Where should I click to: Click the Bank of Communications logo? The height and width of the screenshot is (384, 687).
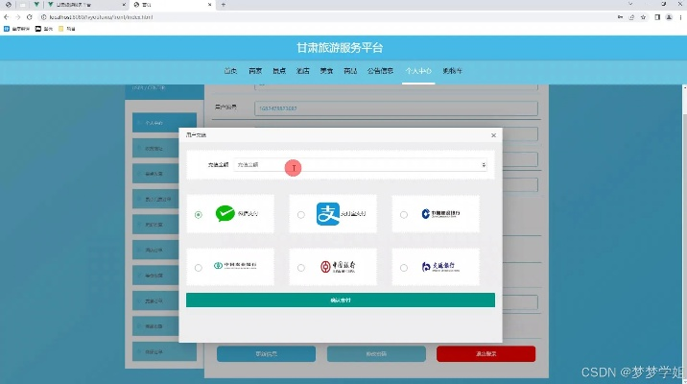(x=440, y=267)
